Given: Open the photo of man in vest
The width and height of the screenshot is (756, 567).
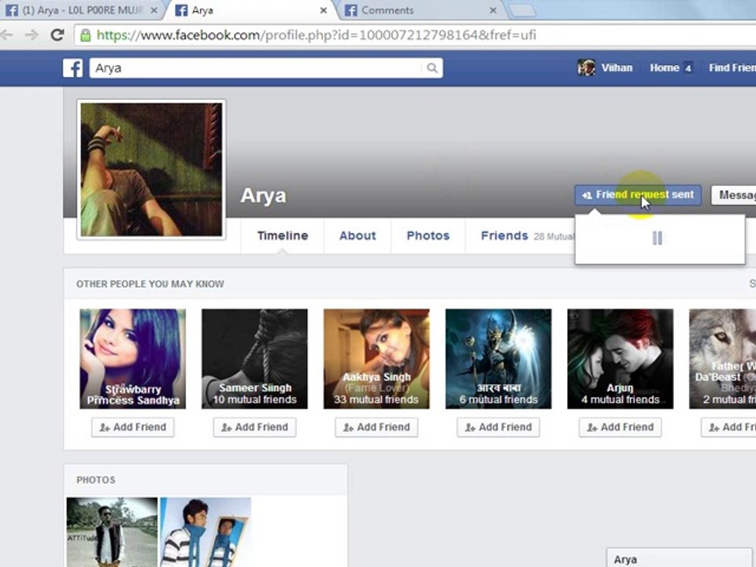Looking at the screenshot, I should click(x=112, y=532).
